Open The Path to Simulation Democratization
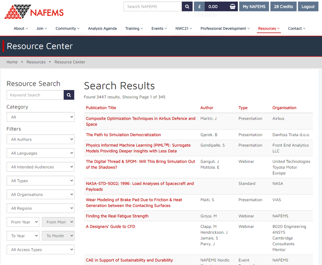The image size is (322, 265). point(123,135)
